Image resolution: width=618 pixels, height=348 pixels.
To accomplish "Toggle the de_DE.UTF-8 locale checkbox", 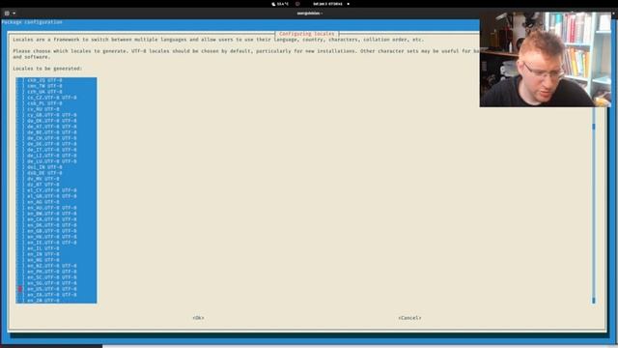I will click(20, 144).
